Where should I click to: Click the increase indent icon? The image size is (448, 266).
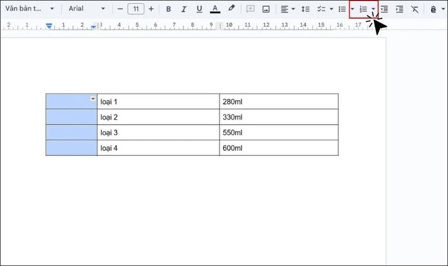(399, 9)
